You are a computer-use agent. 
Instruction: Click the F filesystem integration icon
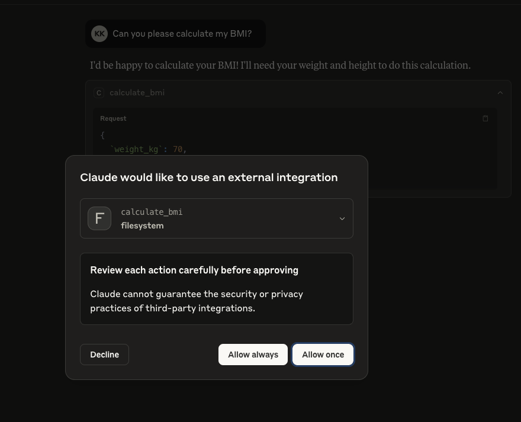(x=99, y=218)
